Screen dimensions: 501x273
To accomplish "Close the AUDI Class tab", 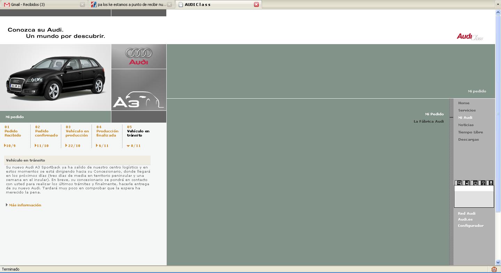I will pyautogui.click(x=256, y=5).
